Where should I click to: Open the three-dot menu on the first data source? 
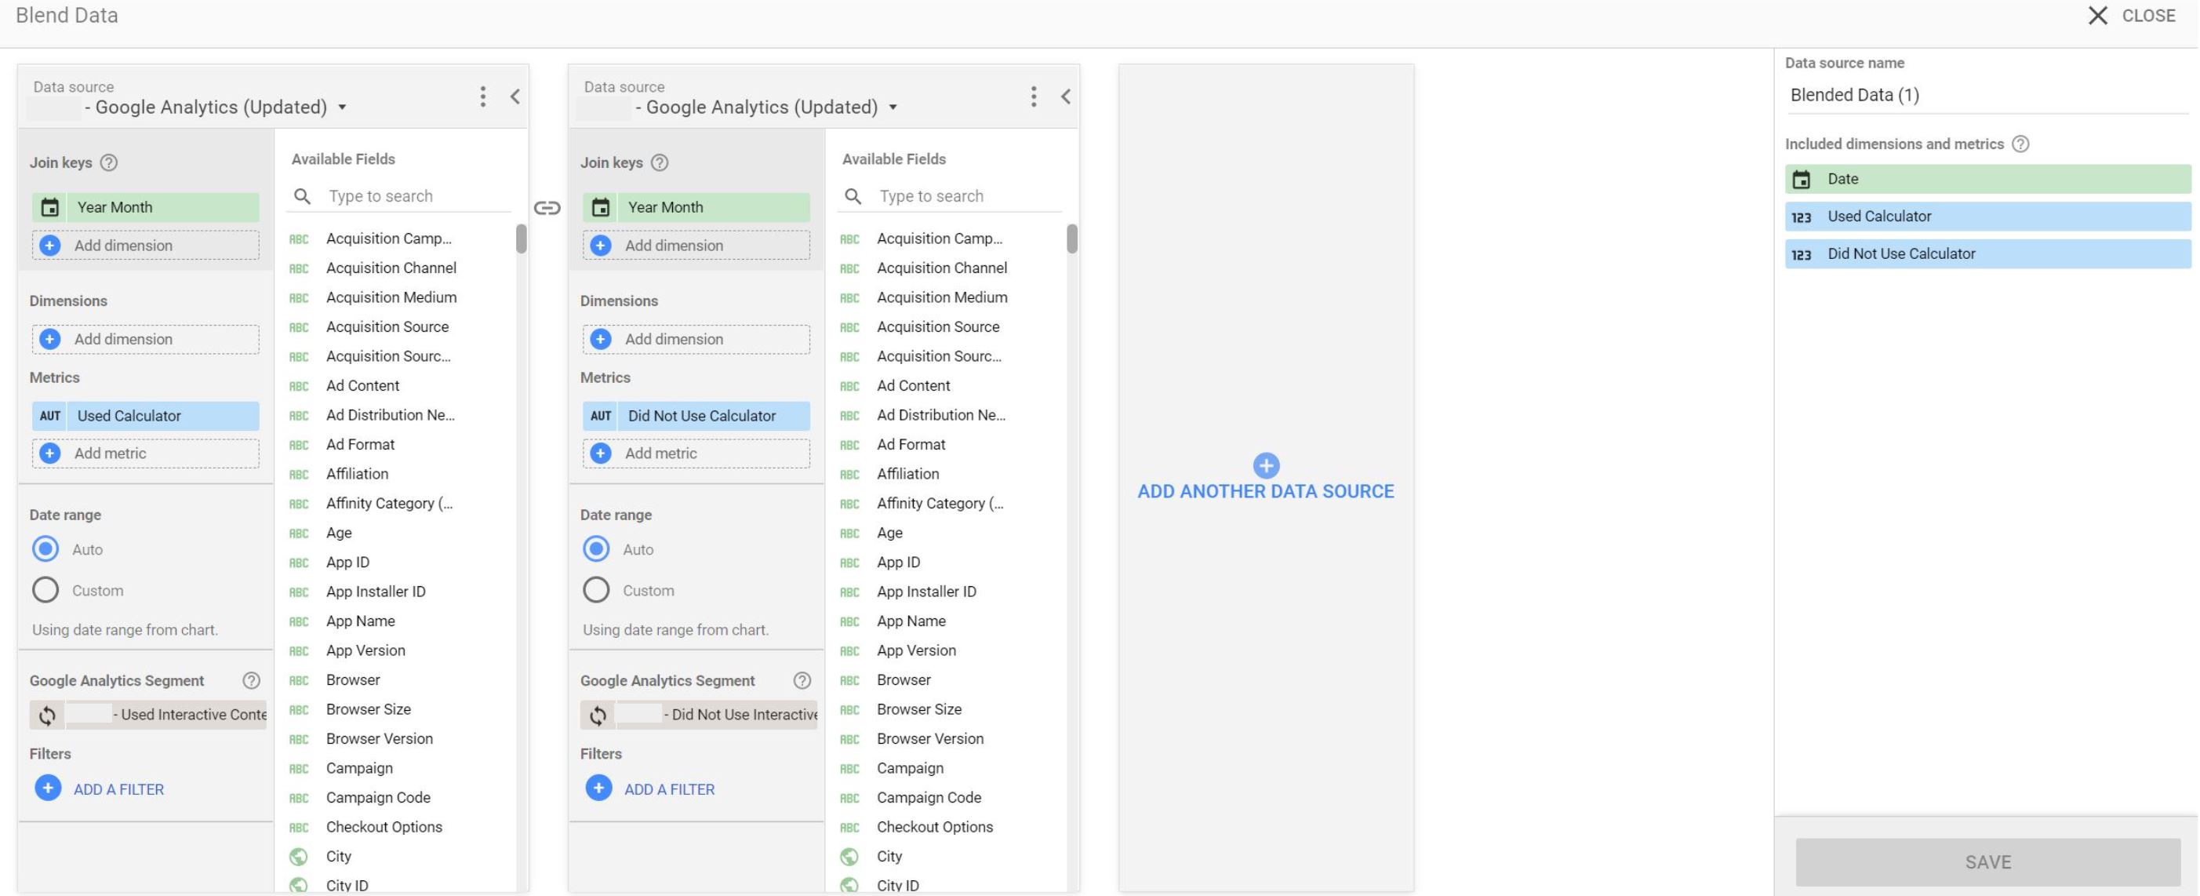click(482, 97)
